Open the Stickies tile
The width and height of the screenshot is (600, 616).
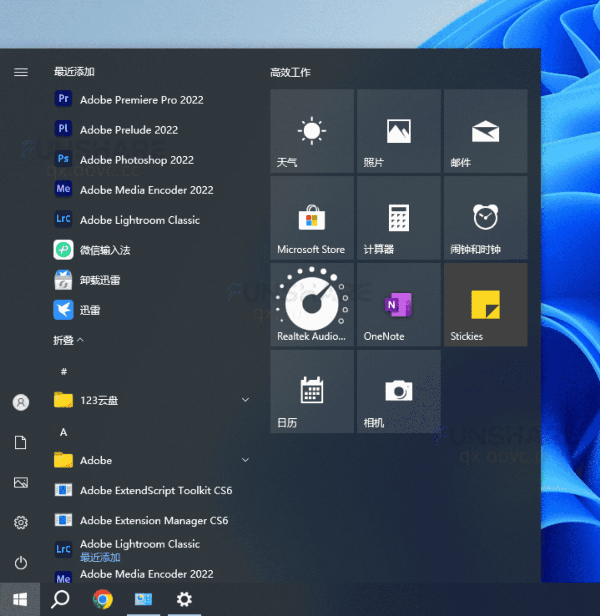point(485,305)
